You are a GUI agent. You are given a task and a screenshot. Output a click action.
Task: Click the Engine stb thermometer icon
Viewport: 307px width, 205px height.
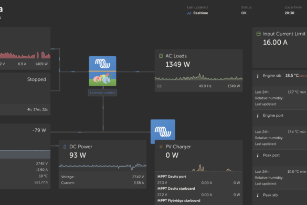tap(258, 76)
